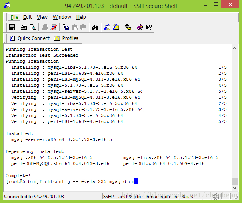The width and height of the screenshot is (242, 203).
Task: Click 'Connected to 94.249.201.103' status text
Action: [x=34, y=197]
